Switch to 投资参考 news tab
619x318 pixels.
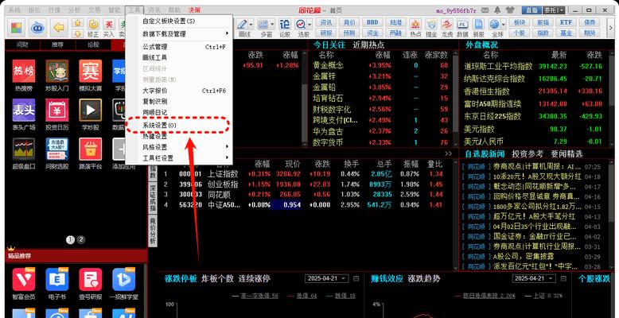click(528, 153)
